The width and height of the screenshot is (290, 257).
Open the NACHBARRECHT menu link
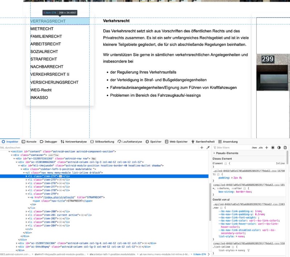(47, 67)
